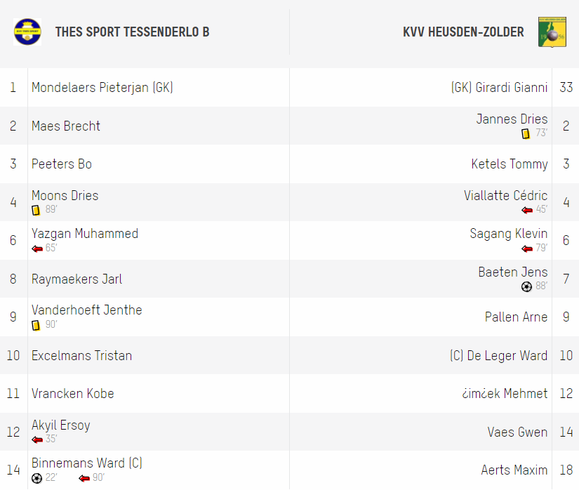Screen dimensions: 579x490
Task: Select player Mondelaers Pieterjan (GK)
Action: point(102,88)
